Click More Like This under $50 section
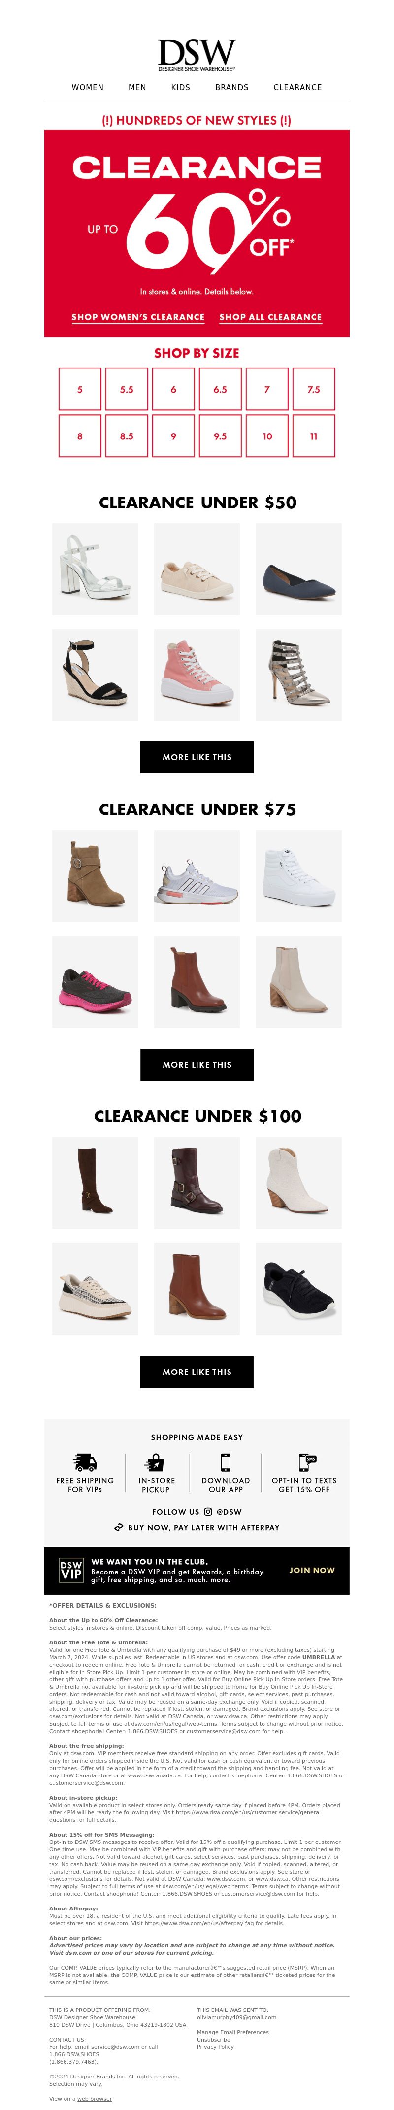394x2110 pixels. click(x=197, y=758)
